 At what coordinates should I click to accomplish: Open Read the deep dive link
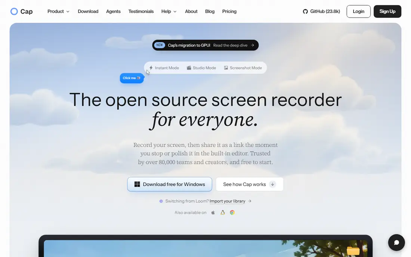230,45
